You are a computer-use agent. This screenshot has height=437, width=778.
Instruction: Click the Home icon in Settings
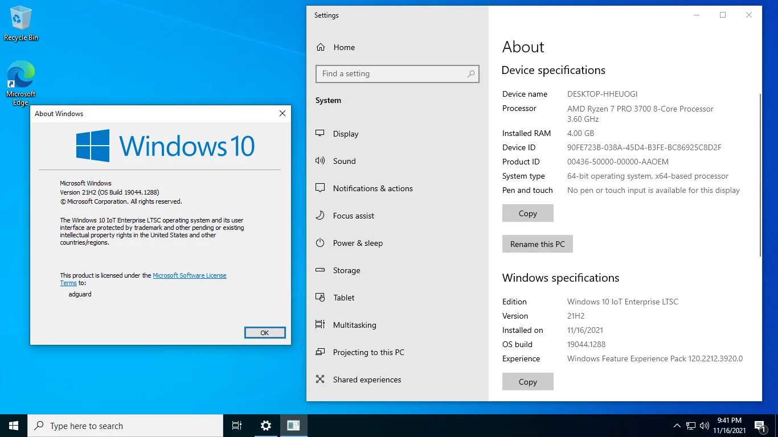(321, 47)
